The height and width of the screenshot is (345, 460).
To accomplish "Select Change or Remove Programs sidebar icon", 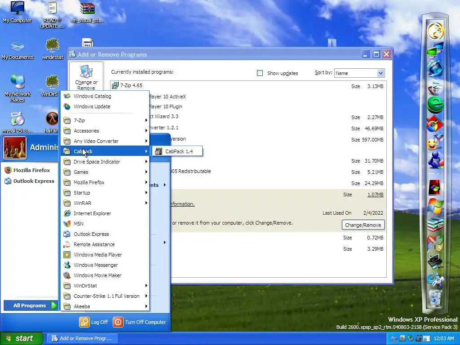I will click(x=86, y=77).
